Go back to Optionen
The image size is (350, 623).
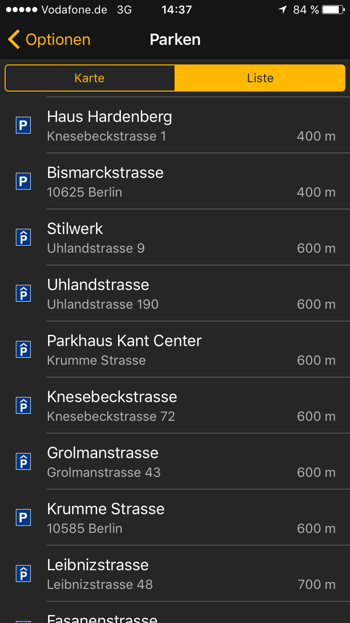click(x=58, y=40)
